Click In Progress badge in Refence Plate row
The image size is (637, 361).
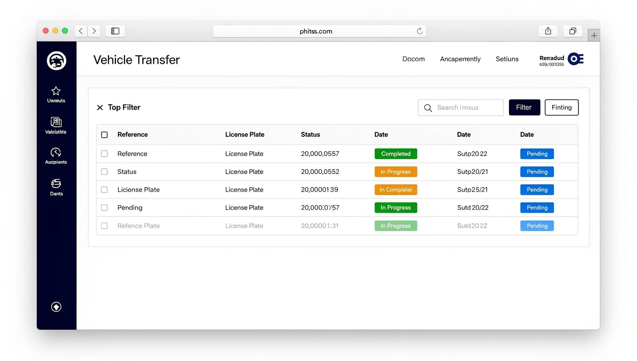click(x=396, y=226)
